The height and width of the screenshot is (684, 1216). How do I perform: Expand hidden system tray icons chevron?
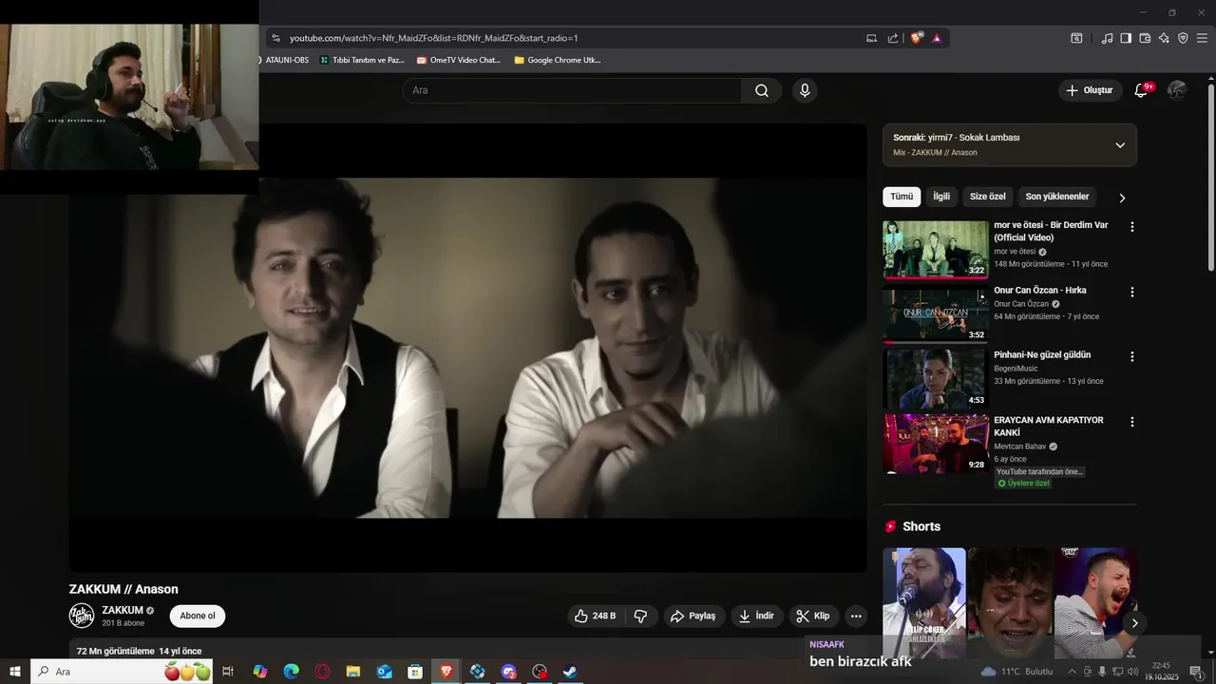[x=1073, y=672]
